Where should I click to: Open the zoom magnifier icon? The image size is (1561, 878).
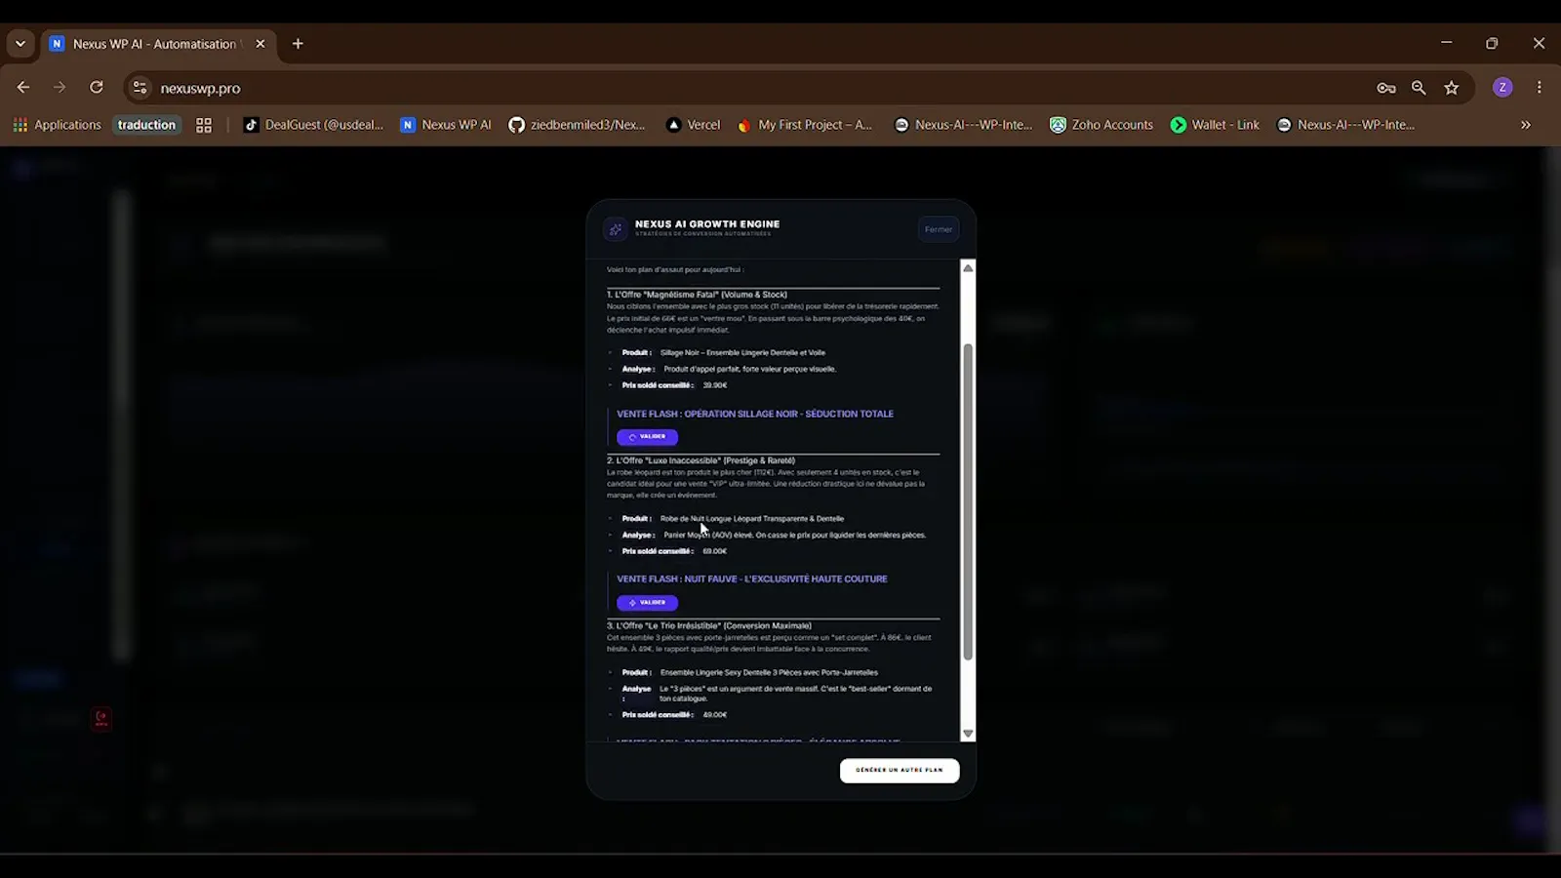(1419, 88)
